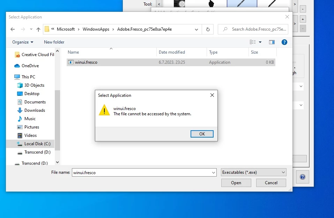The height and width of the screenshot is (218, 334).
Task: Select Local Disk (C:) in sidebar
Action: (x=30, y=144)
